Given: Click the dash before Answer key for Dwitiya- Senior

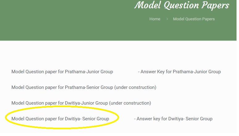Looking at the screenshot, I should tap(135, 119).
